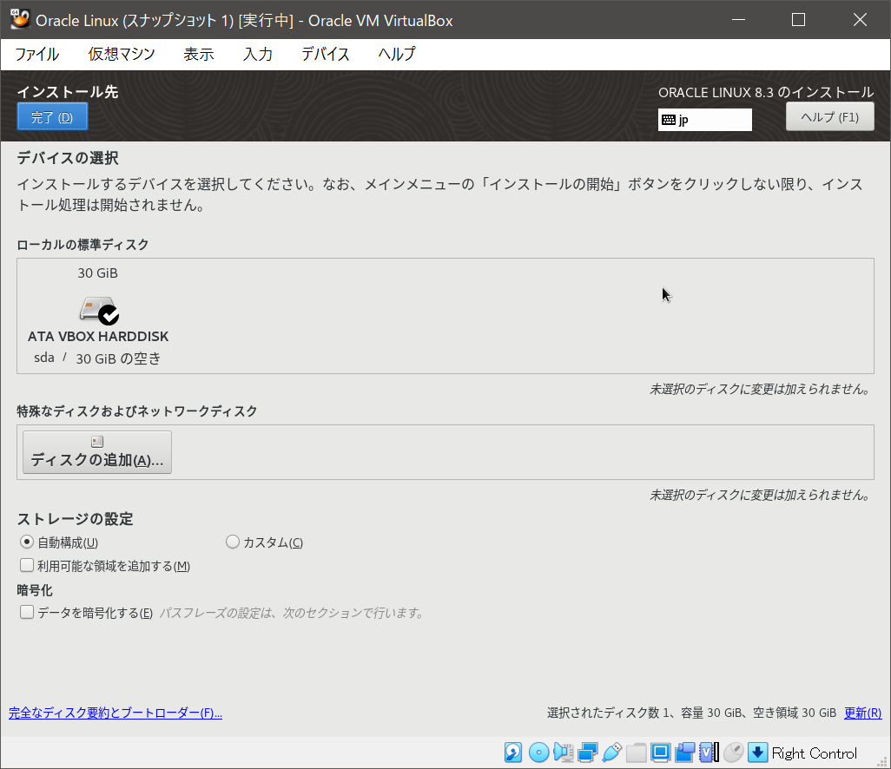Click the 30 GiB の空き text
This screenshot has width=891, height=769.
[118, 358]
